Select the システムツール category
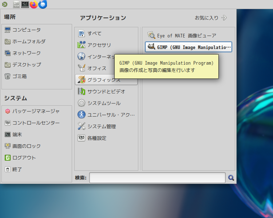273x218 pixels. [106, 103]
